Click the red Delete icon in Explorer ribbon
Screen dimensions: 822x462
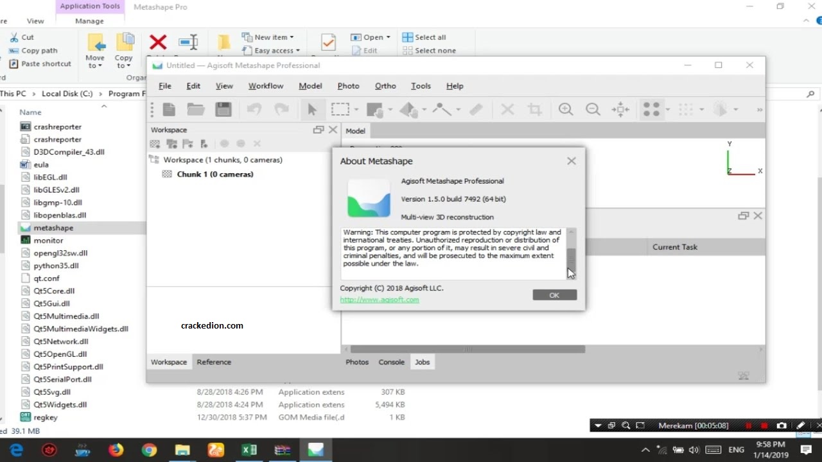pyautogui.click(x=158, y=42)
